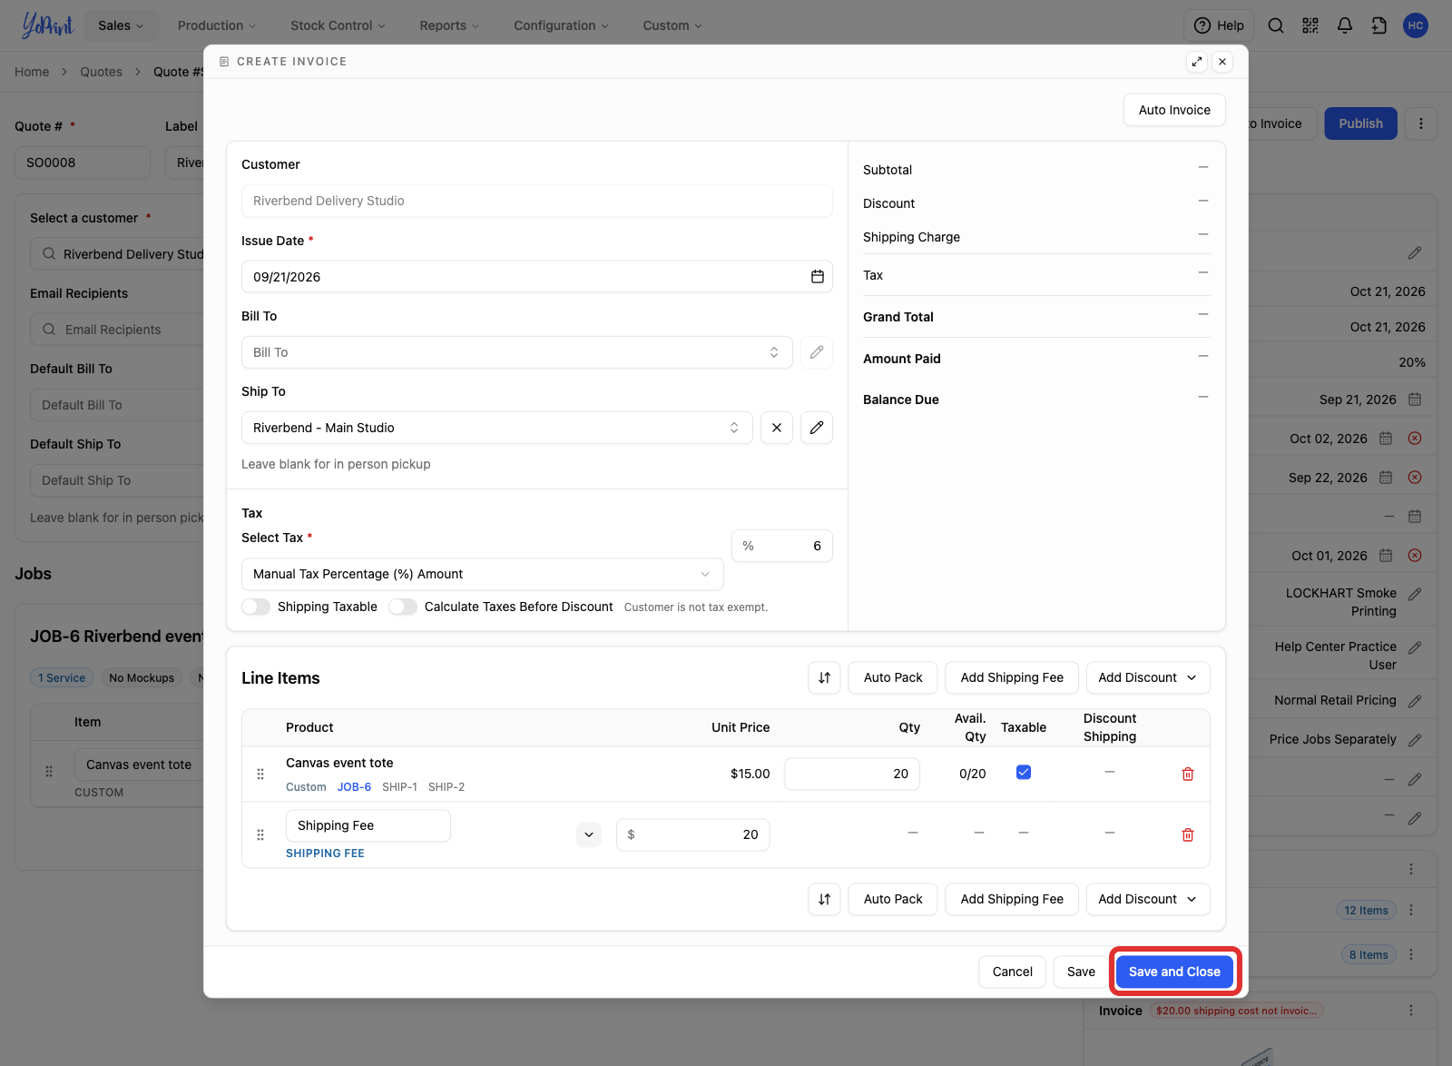This screenshot has height=1066, width=1452.
Task: Open the QR code scanner icon
Action: point(1310,25)
